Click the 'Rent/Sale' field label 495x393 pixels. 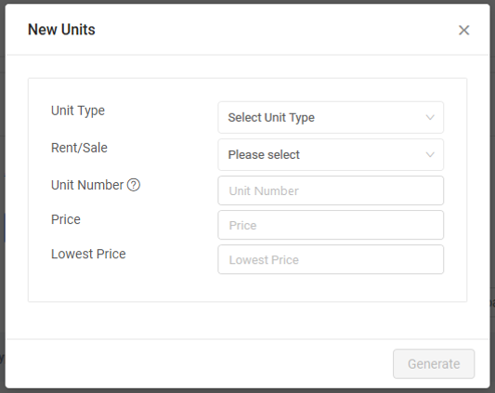pyautogui.click(x=79, y=148)
